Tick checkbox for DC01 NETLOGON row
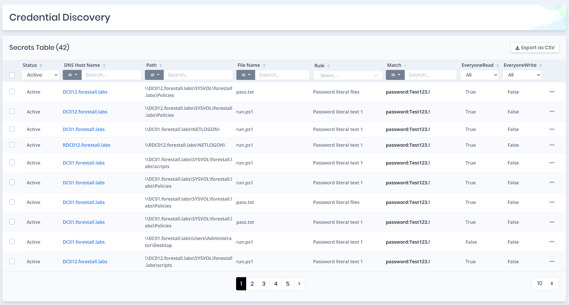569x305 pixels. [x=12, y=129]
